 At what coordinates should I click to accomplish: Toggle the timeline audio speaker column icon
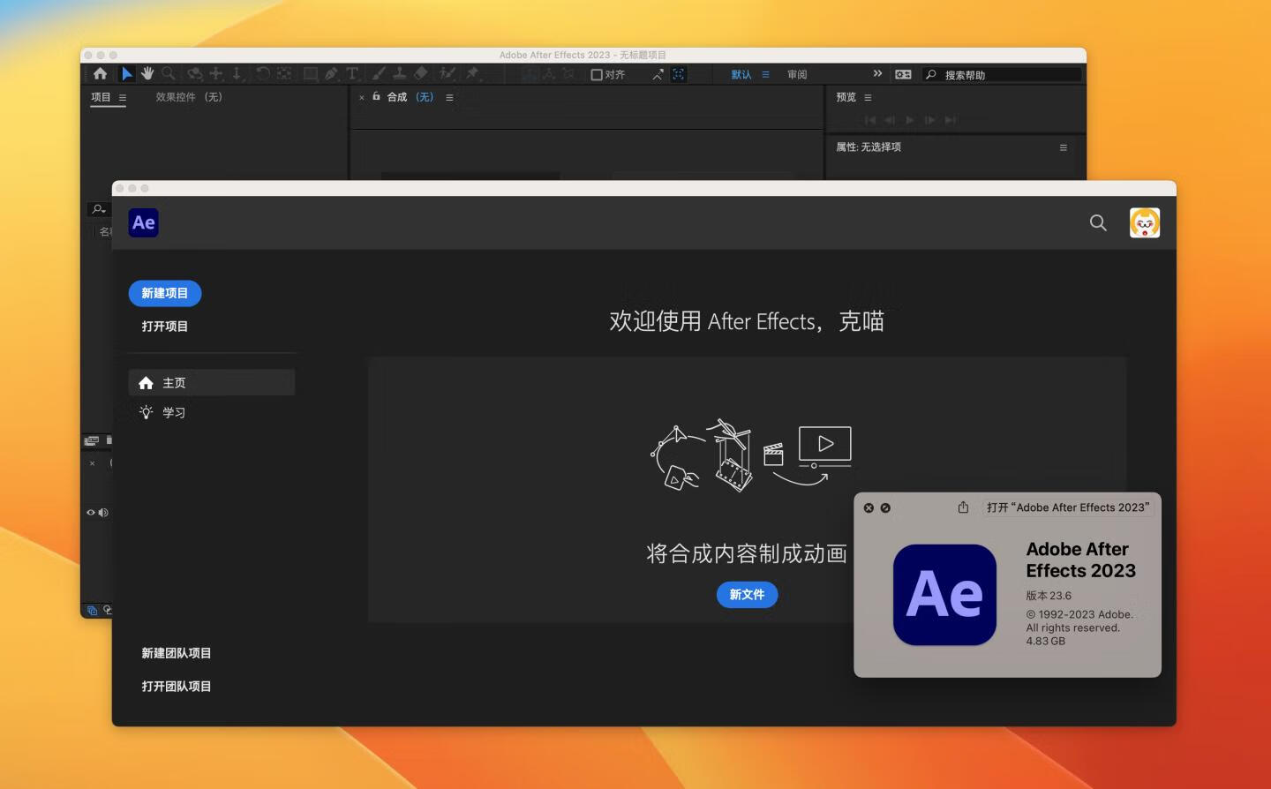103,513
